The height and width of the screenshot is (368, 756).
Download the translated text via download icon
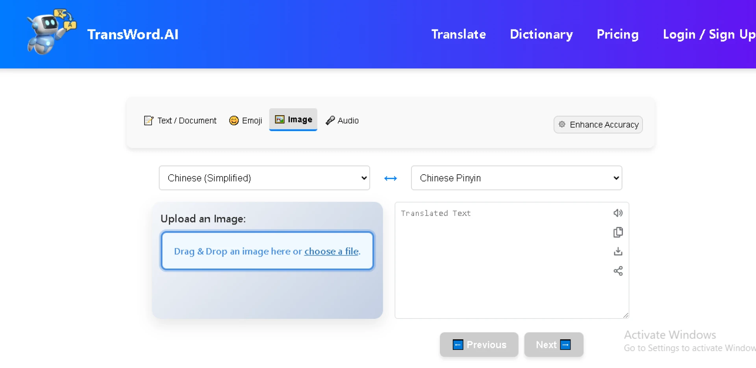click(618, 252)
